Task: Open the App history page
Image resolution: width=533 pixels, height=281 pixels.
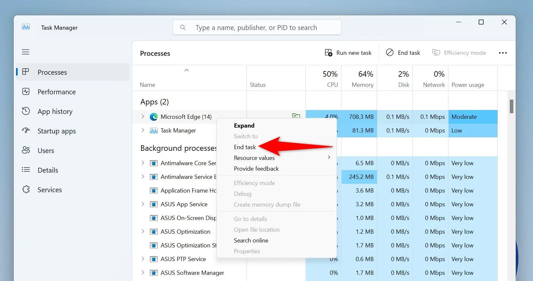Action: (73, 111)
